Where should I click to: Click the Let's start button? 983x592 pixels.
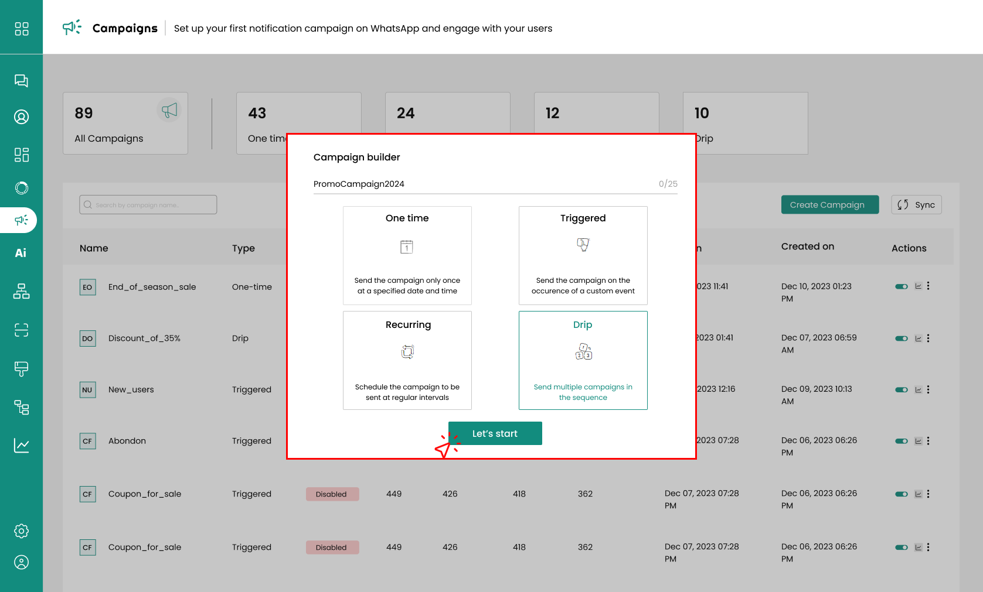[495, 433]
